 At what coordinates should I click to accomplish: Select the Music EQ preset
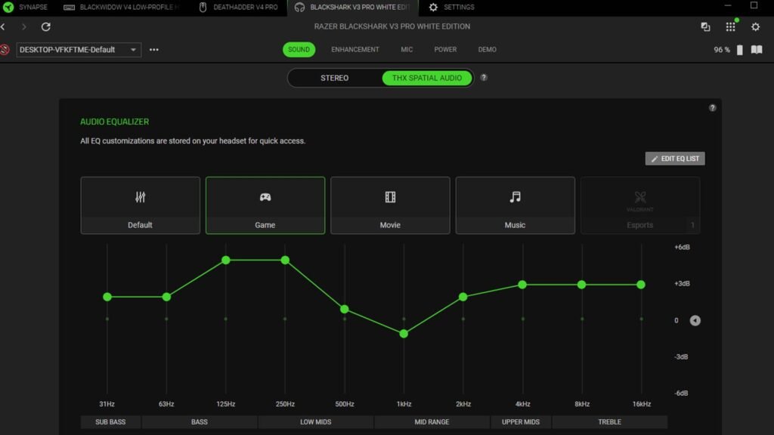point(515,205)
